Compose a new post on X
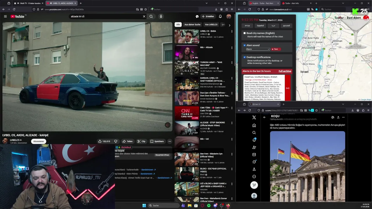 click(254, 185)
